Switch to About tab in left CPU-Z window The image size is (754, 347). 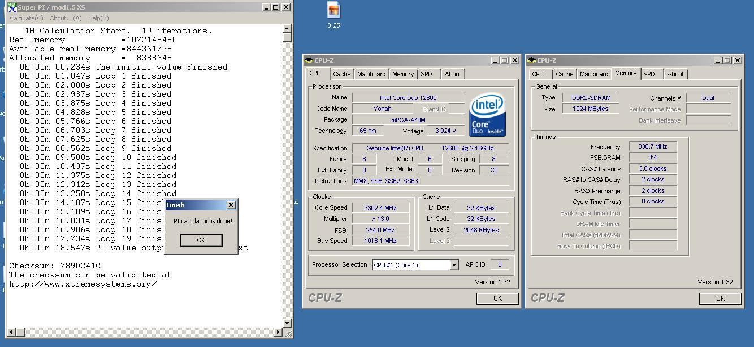[x=453, y=74]
